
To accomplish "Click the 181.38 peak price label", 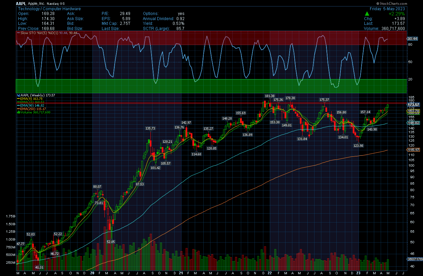I will point(269,96).
